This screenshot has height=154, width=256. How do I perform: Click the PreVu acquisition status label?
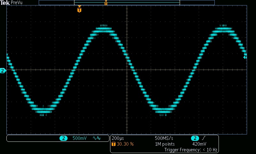17,3
